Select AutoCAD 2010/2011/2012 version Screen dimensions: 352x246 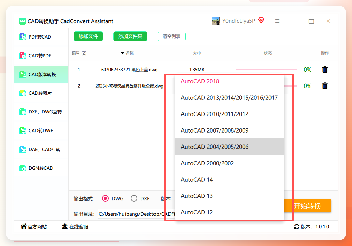tap(230, 114)
